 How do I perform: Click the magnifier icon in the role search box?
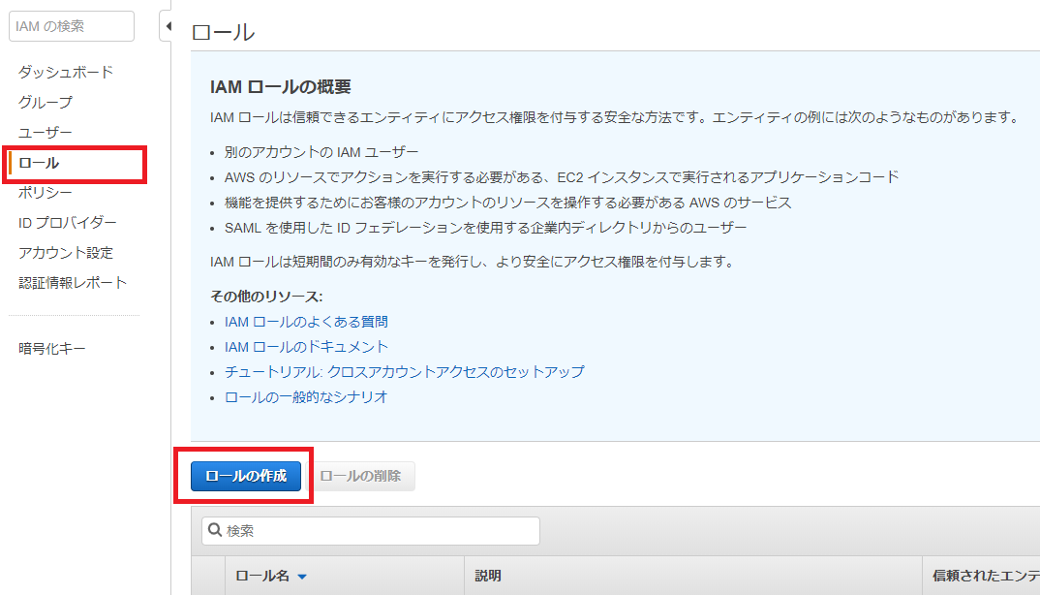click(213, 530)
